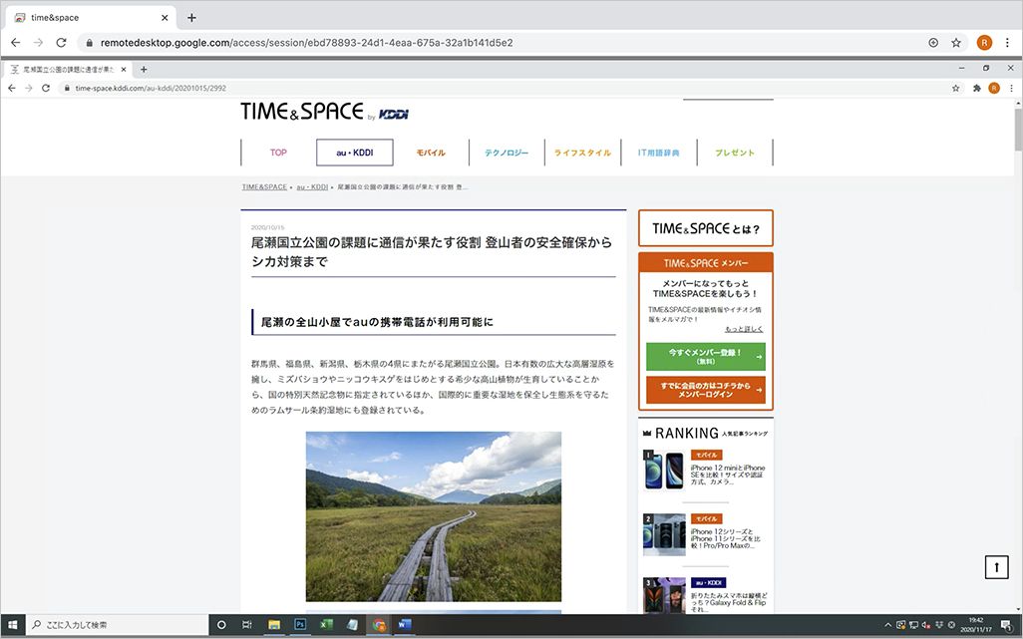Click the TIME&SPACE by KDDI logo
Screen dimensions: 1023x639
point(324,113)
